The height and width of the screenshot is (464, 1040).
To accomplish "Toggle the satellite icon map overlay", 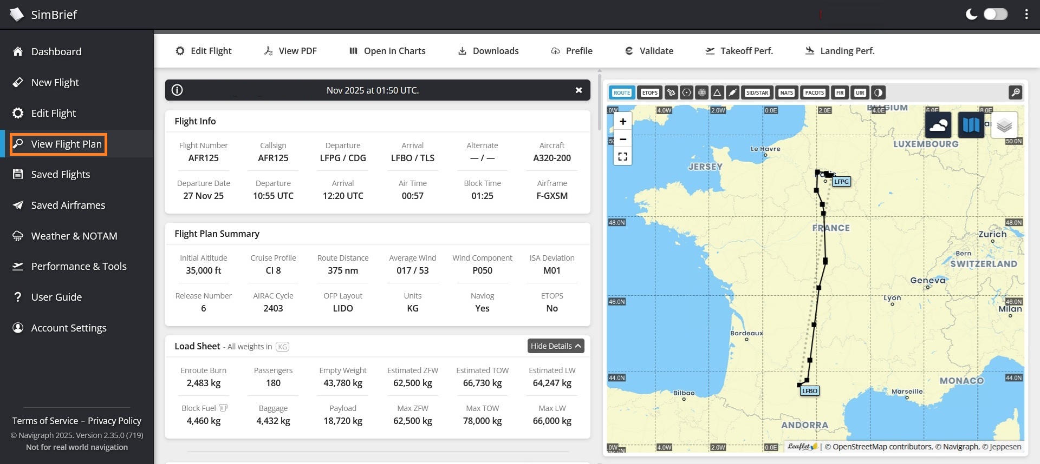I will click(671, 92).
